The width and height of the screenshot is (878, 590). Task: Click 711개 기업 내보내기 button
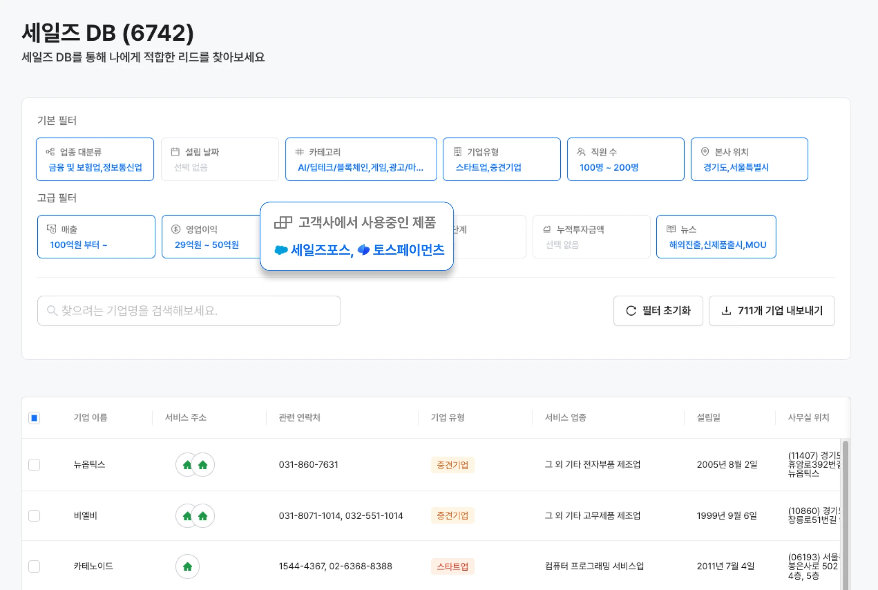click(771, 311)
